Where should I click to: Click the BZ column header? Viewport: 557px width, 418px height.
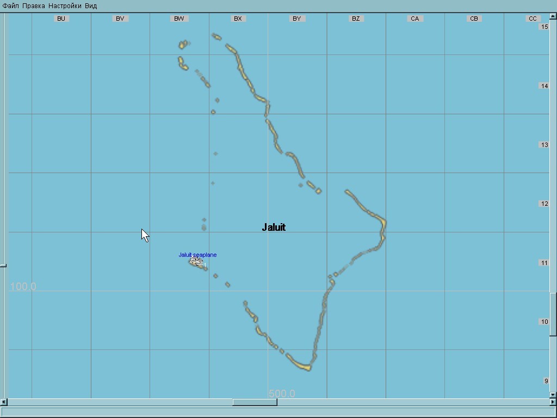click(x=356, y=19)
